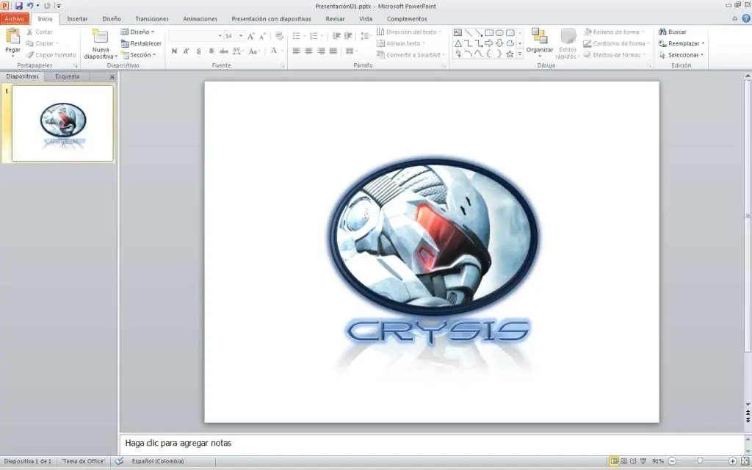752x470 pixels.
Task: Click Relleno de forma
Action: (613, 32)
